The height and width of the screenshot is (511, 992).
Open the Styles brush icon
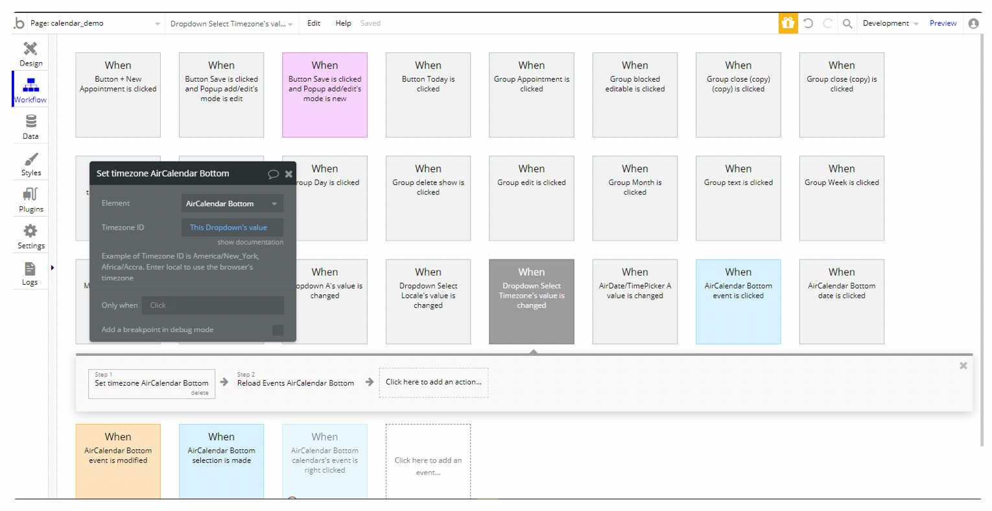pyautogui.click(x=30, y=159)
